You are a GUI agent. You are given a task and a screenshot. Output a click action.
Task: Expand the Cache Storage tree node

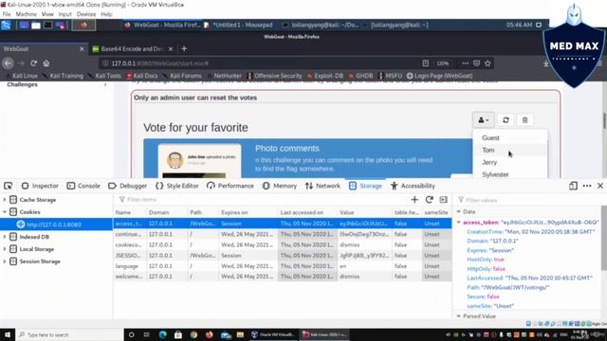click(x=5, y=200)
